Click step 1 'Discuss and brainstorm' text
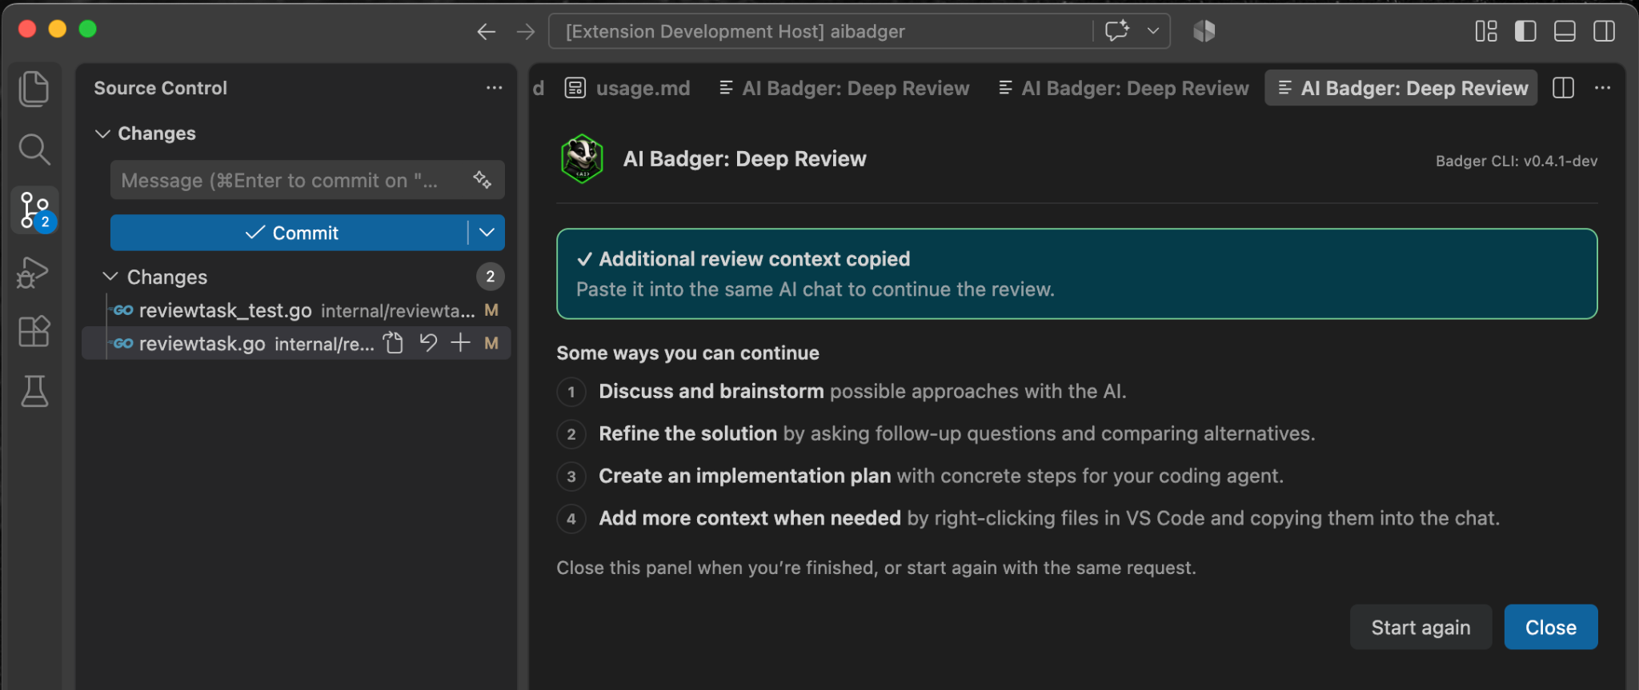1639x690 pixels. click(x=711, y=391)
